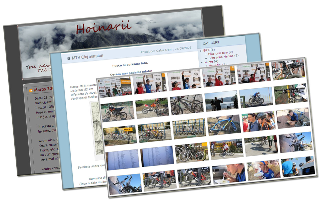The height and width of the screenshot is (200, 321).
Task: Open photo of dirt bike lying on grass
Action: pos(152,108)
